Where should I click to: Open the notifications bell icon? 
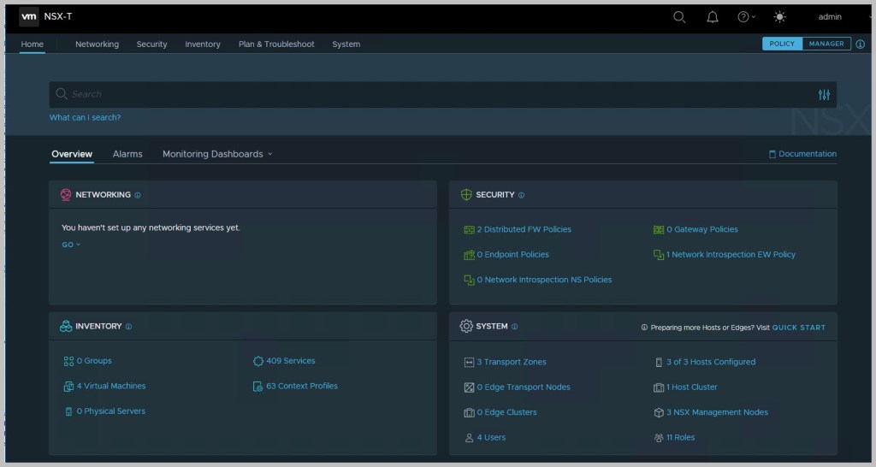pyautogui.click(x=713, y=17)
